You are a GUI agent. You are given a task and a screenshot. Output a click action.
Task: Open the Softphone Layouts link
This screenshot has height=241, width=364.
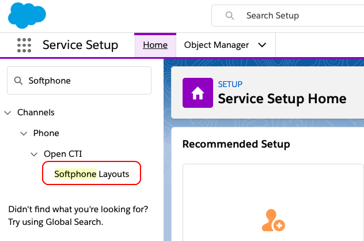92,174
